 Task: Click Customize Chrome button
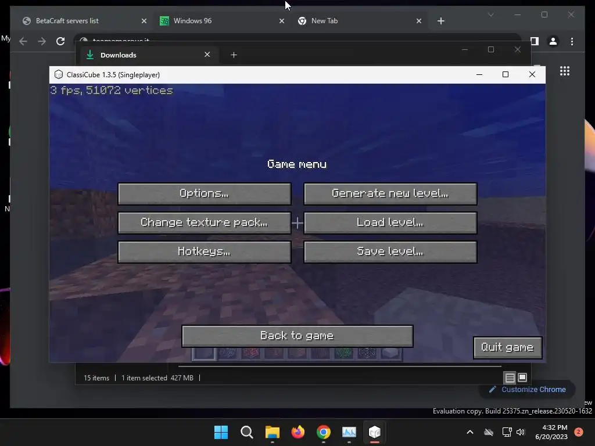[528, 390]
